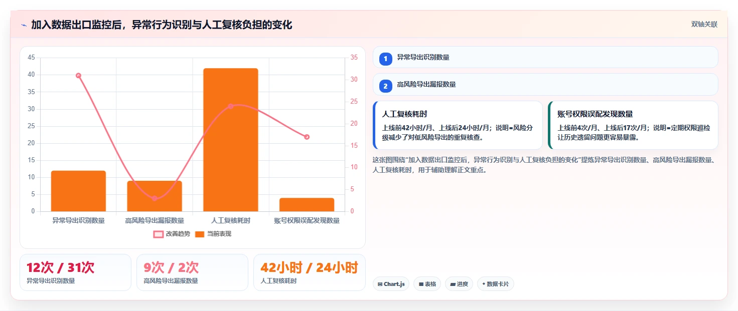The height and width of the screenshot is (311, 738).
Task: Click the red 35 tick on right axis
Action: 354,58
